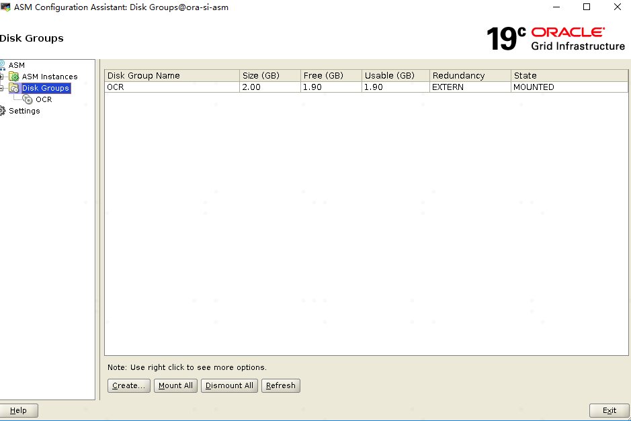Screen dimensions: 631x421
Task: Click the EXTERN redundancy cell
Action: coord(470,87)
